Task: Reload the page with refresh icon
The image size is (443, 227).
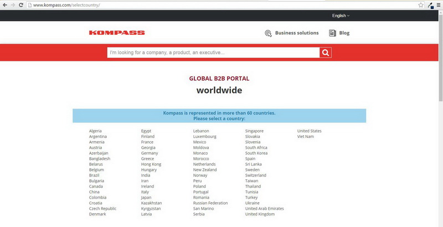Action: (21, 5)
